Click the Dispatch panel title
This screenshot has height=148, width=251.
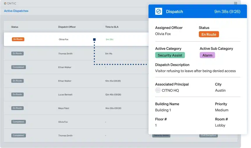click(x=174, y=12)
